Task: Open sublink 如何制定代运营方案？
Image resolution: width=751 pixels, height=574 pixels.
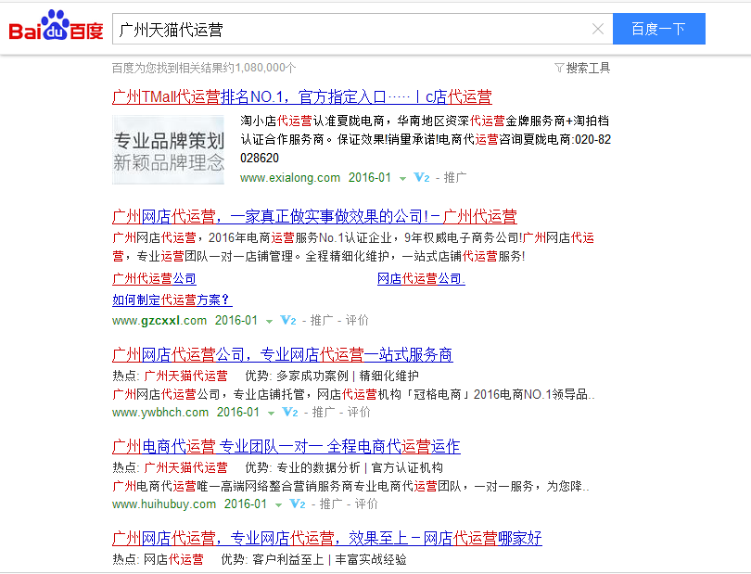Action: click(172, 300)
